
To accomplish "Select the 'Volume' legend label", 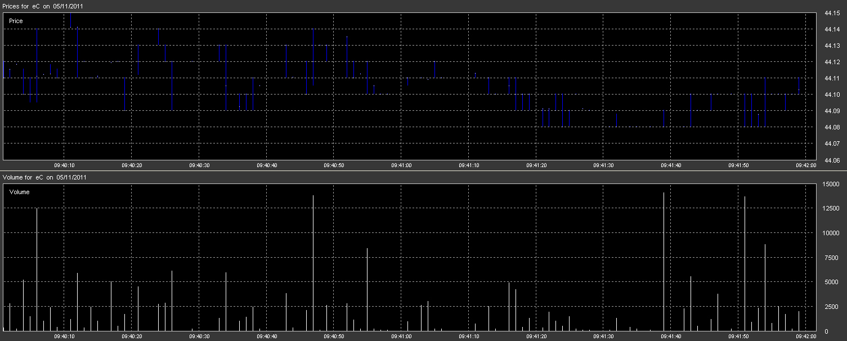I will pos(19,192).
